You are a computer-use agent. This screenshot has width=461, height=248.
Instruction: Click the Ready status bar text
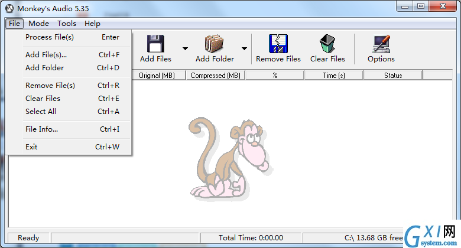[x=28, y=238]
